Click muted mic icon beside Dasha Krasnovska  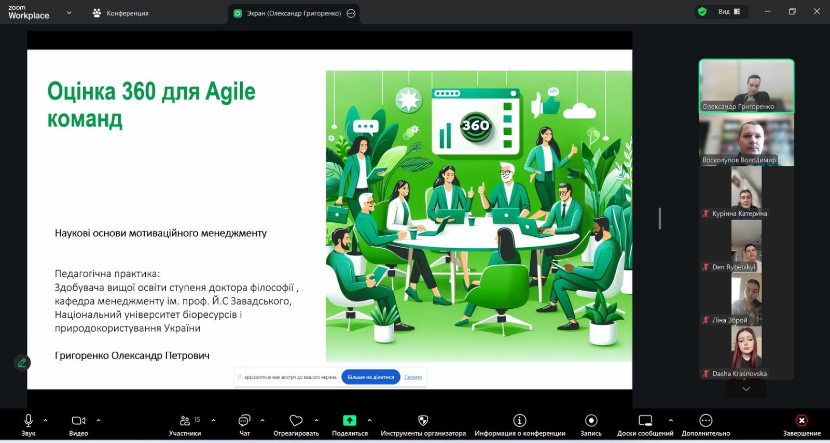(x=706, y=374)
